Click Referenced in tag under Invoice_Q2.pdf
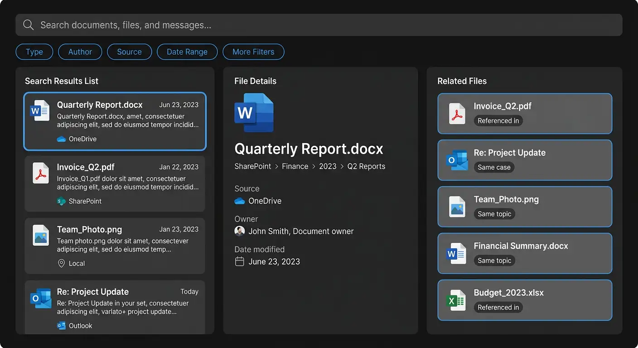Screen dimensions: 638x348 point(498,121)
